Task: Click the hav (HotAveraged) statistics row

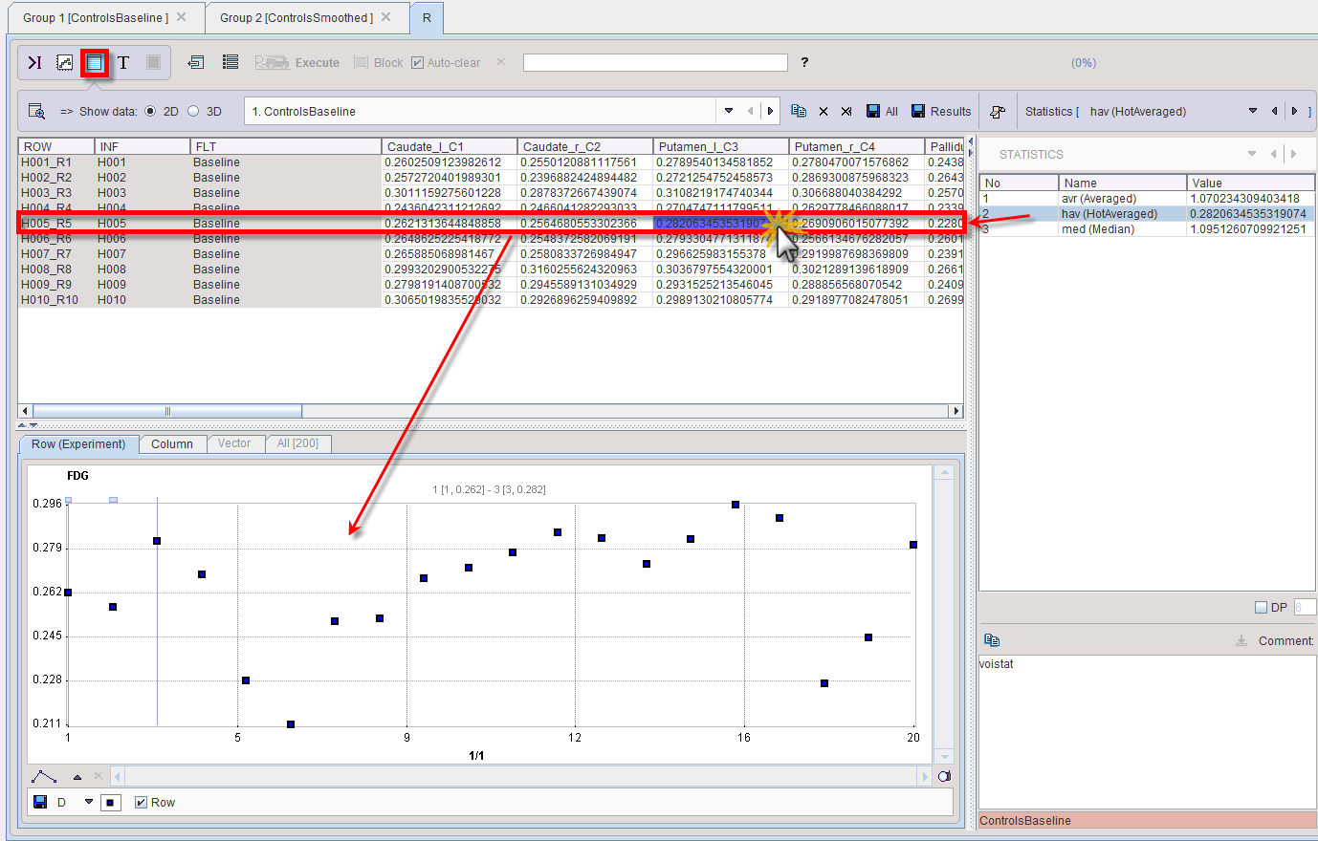Action: tap(1148, 213)
